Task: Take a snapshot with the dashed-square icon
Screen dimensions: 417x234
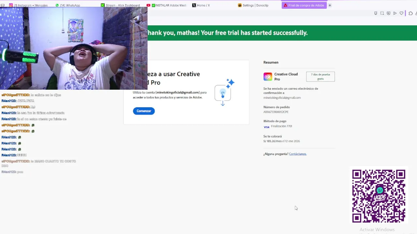Action: click(382, 13)
